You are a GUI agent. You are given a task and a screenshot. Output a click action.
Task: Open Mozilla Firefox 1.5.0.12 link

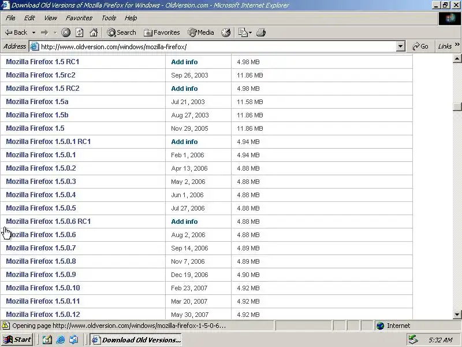click(x=43, y=314)
